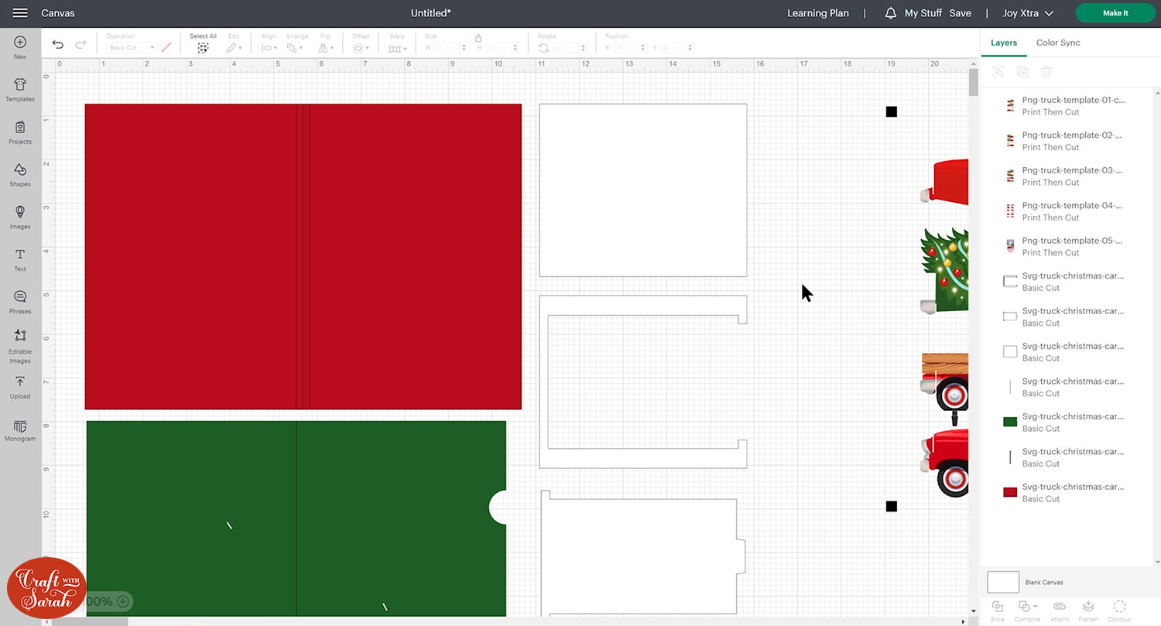This screenshot has width=1161, height=626.
Task: Zoom in with the plus button
Action: (x=123, y=601)
